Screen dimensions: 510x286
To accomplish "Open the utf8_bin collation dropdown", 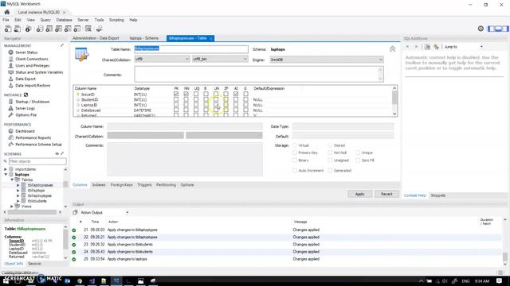I will (x=220, y=59).
